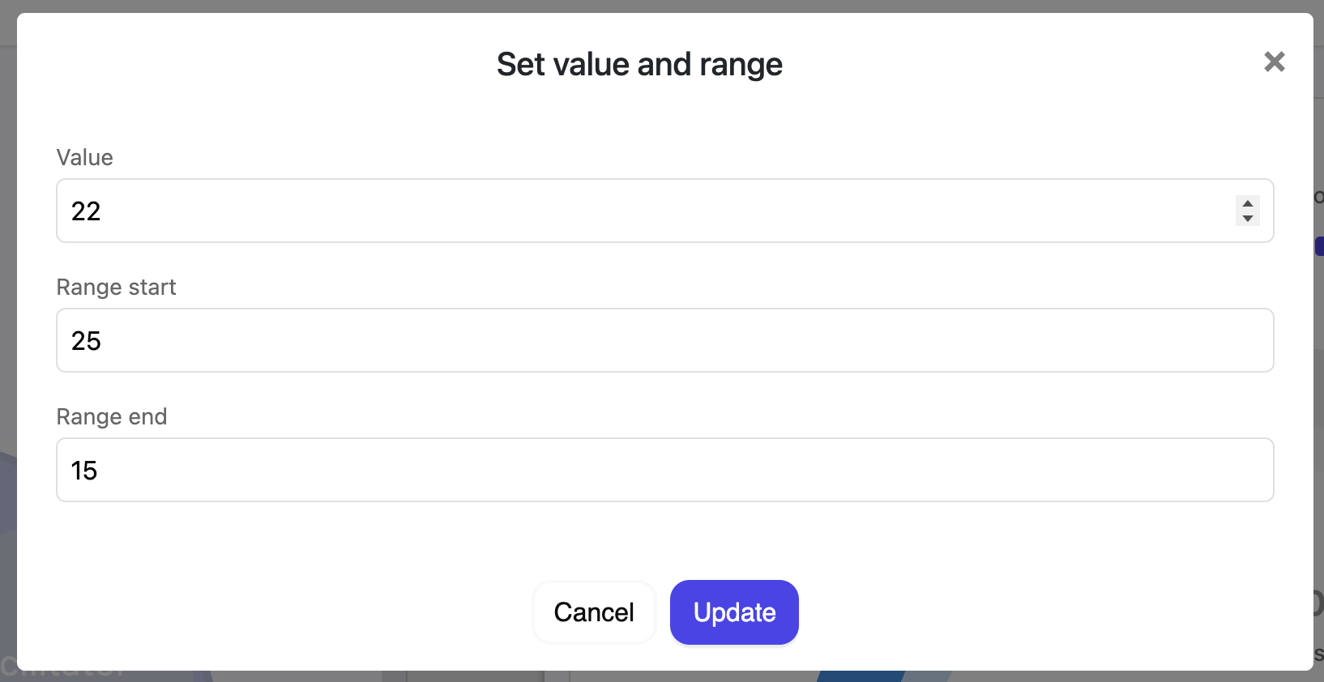Screen dimensions: 1324x682
Task: Close the Set value and range dialog
Action: point(1275,62)
